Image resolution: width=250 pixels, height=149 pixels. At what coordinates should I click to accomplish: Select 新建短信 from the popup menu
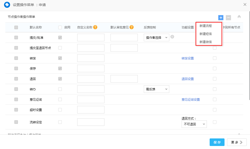pyautogui.click(x=206, y=34)
